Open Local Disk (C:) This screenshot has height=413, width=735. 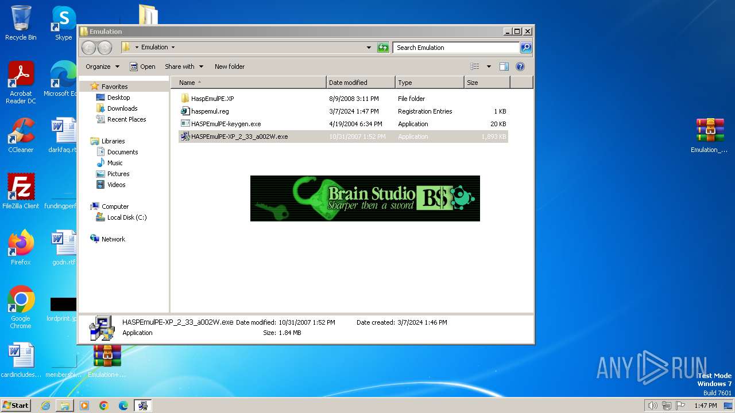click(127, 217)
